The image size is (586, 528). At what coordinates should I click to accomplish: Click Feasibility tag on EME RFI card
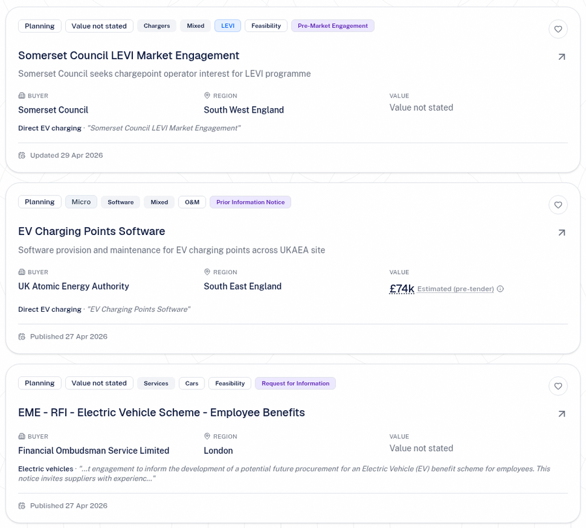pyautogui.click(x=230, y=383)
